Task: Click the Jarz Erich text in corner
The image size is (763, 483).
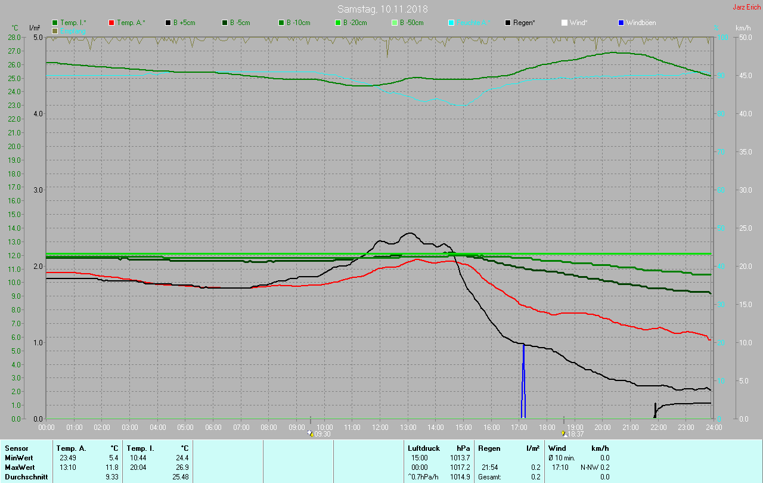Action: [746, 7]
